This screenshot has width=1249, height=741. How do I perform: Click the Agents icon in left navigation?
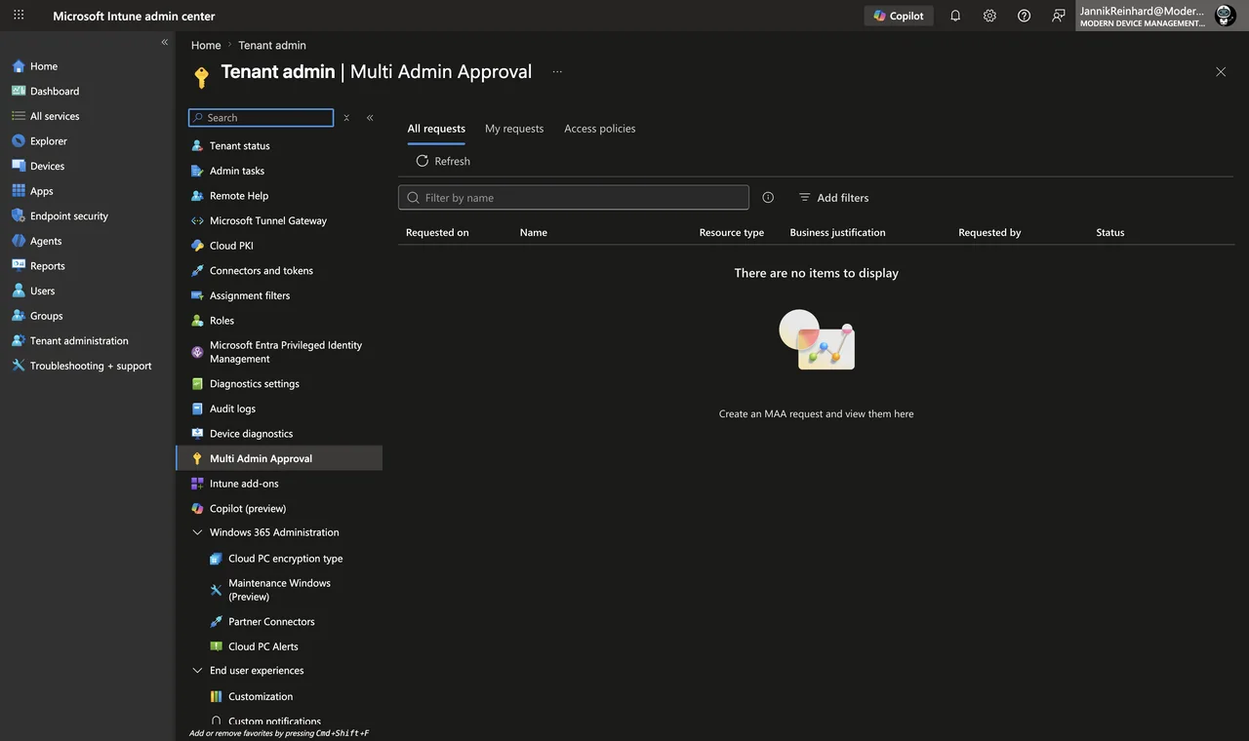(19, 241)
